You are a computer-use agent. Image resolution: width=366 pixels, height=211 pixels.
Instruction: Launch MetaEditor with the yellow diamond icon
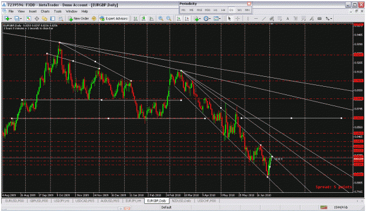point(94,18)
